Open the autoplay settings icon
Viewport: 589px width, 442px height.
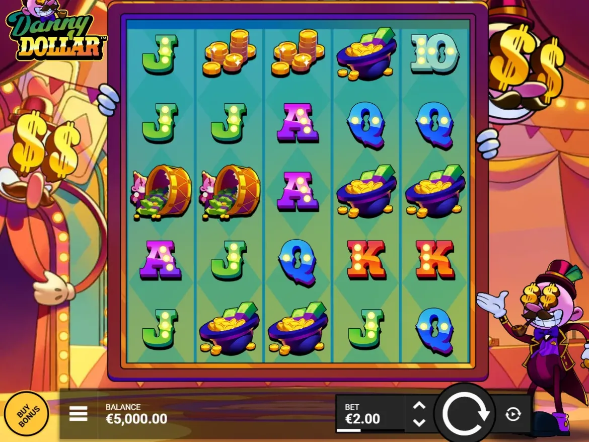(x=513, y=414)
